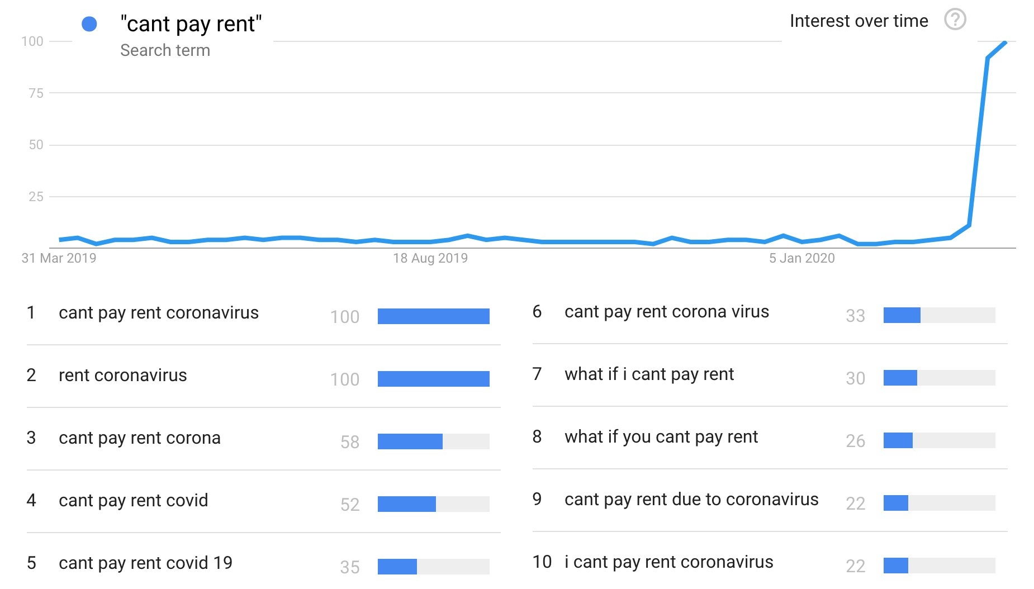Image resolution: width=1034 pixels, height=589 pixels.
Task: Select the 'cant pay rent corona' query
Action: (x=140, y=438)
